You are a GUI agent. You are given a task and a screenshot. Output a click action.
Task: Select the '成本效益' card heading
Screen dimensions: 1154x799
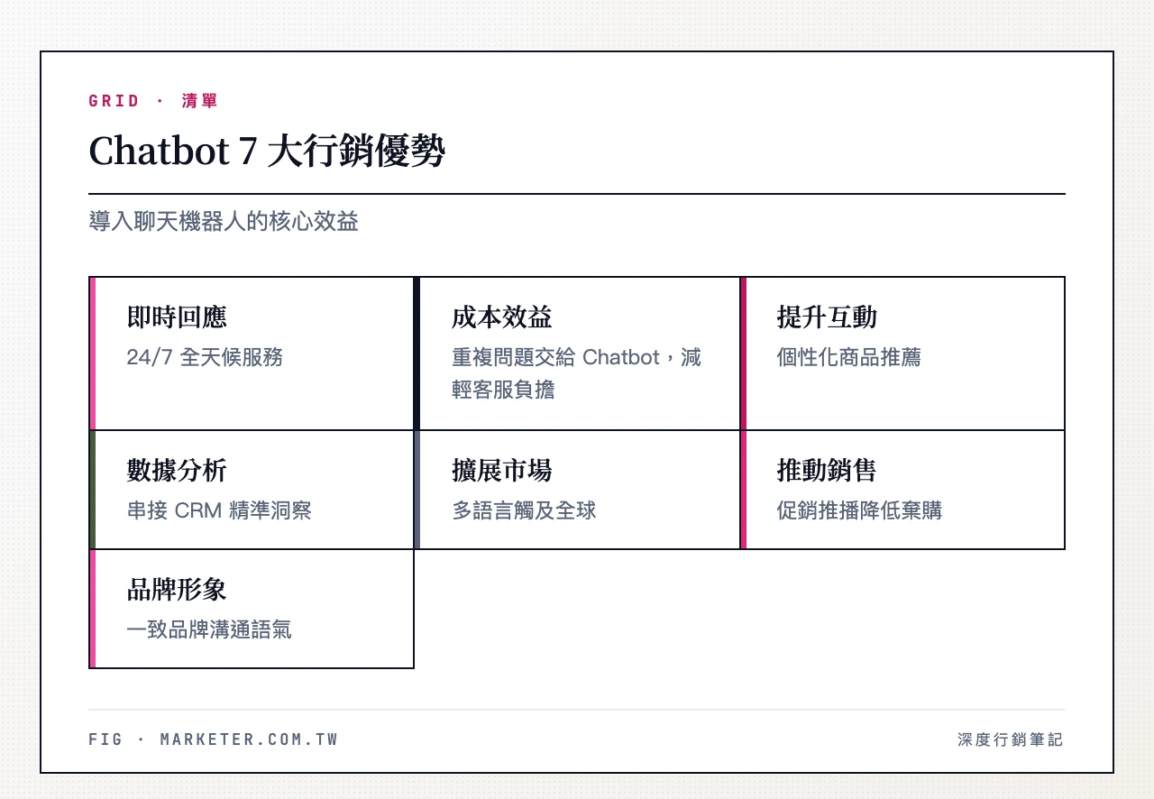click(501, 317)
